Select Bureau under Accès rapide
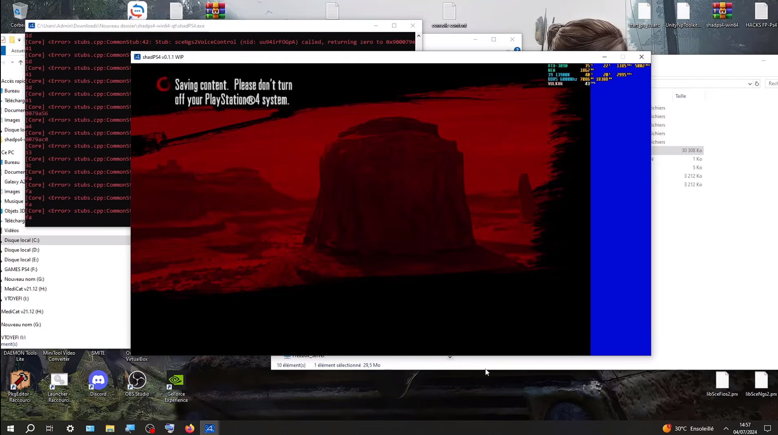 12,90
